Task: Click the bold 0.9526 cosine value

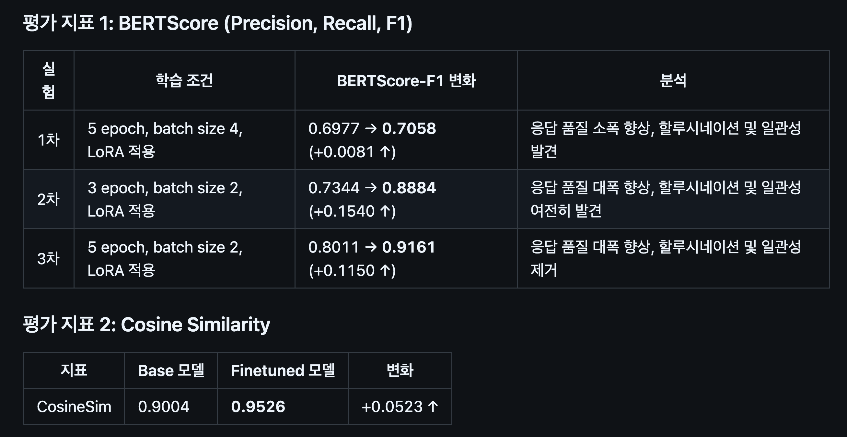Action: [258, 407]
